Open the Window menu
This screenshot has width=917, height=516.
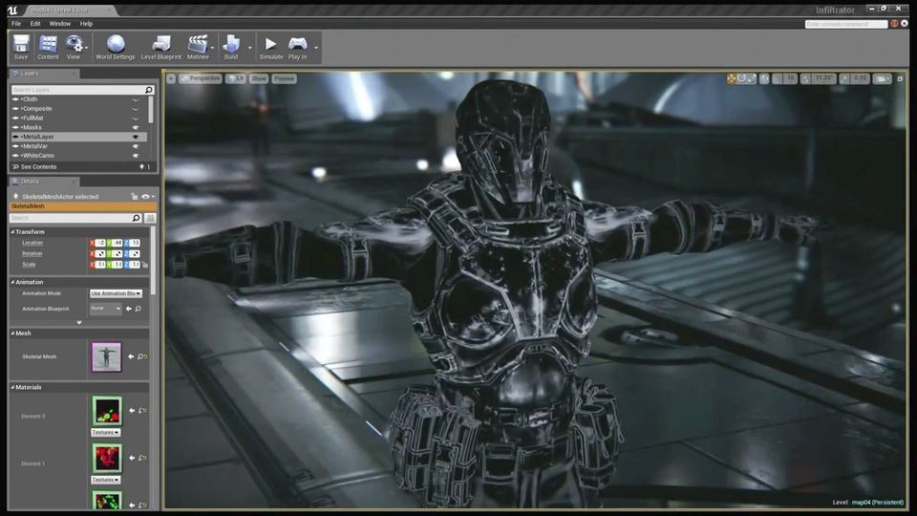[x=59, y=24]
